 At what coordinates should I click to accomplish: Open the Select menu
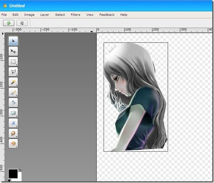(60, 15)
